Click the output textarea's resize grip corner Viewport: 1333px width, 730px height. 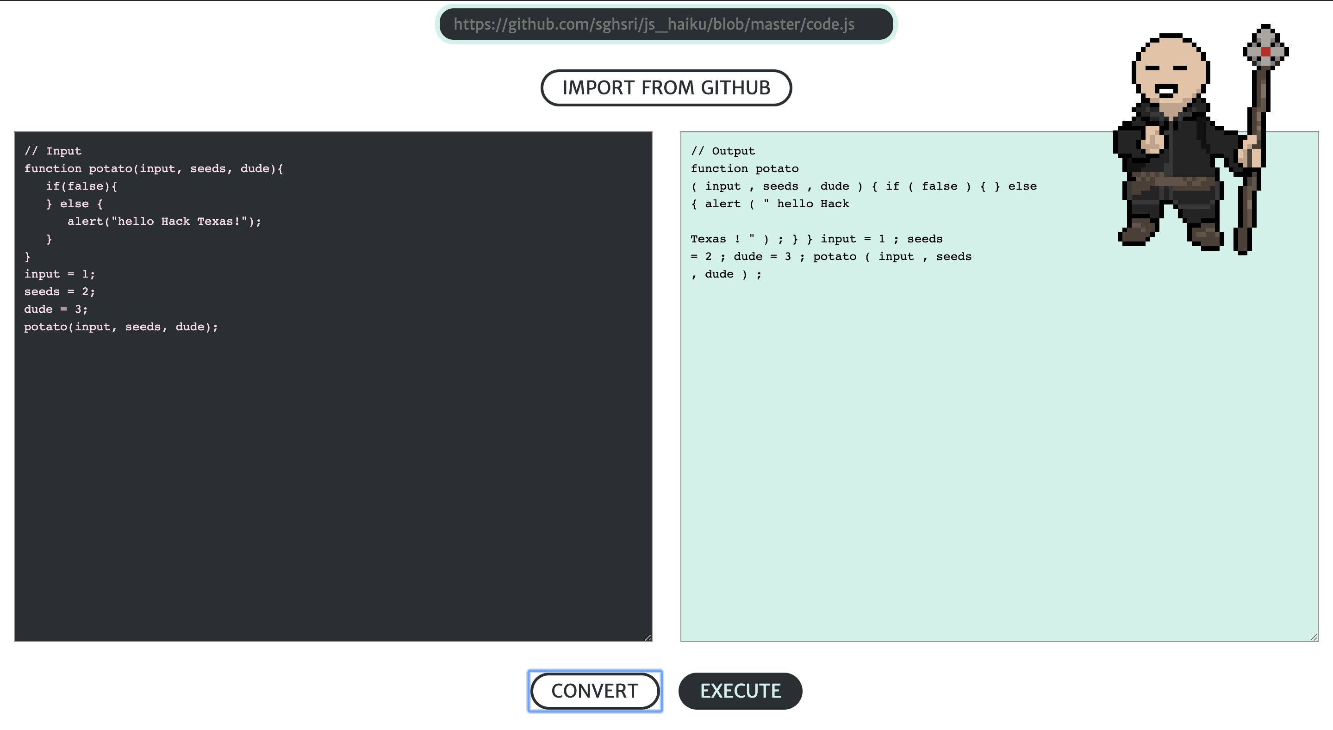(1314, 637)
